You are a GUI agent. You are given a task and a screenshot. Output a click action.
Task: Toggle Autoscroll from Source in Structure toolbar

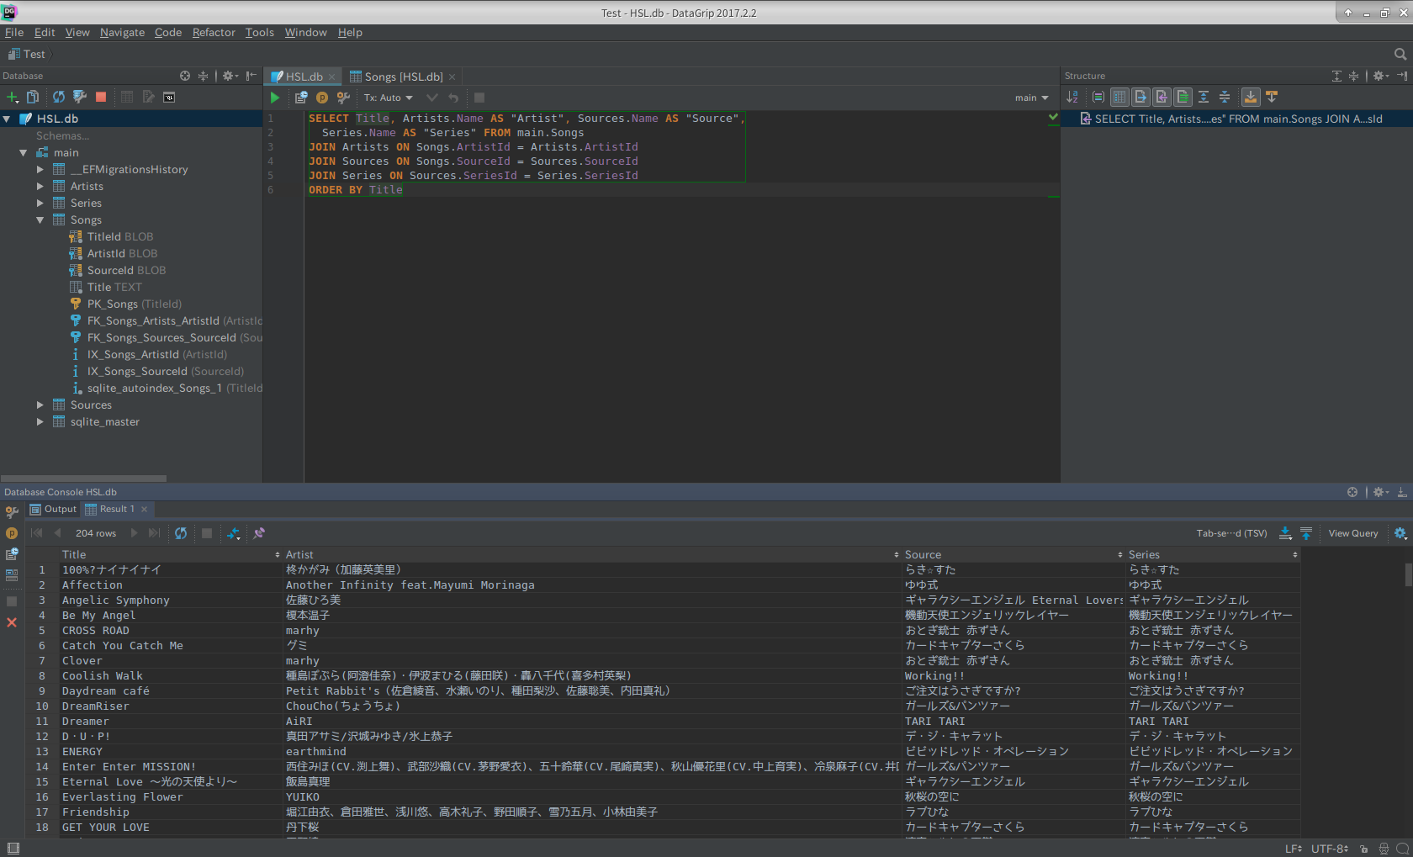click(x=1272, y=97)
